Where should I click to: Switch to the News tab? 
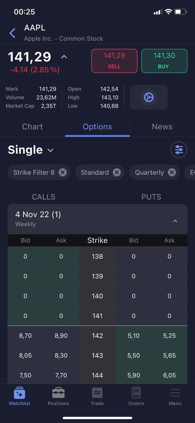tap(162, 127)
